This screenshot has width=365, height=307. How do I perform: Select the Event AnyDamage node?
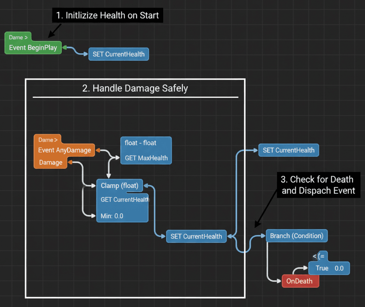pos(64,150)
